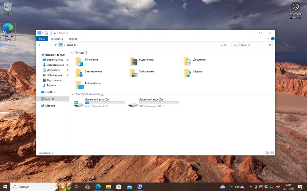Screen dimensions: 307x191
Task: Collapse the Пристрої та носії (2) group
Action: (72, 94)
